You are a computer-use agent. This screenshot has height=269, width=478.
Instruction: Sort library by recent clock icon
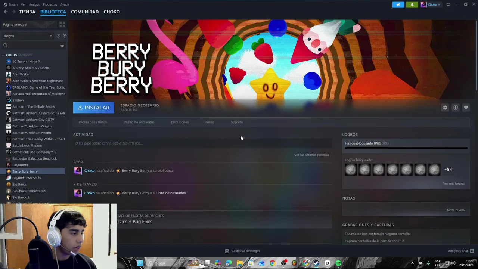click(58, 36)
